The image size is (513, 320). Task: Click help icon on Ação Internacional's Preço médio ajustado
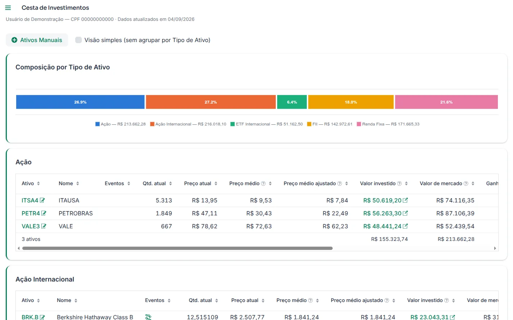(x=387, y=300)
